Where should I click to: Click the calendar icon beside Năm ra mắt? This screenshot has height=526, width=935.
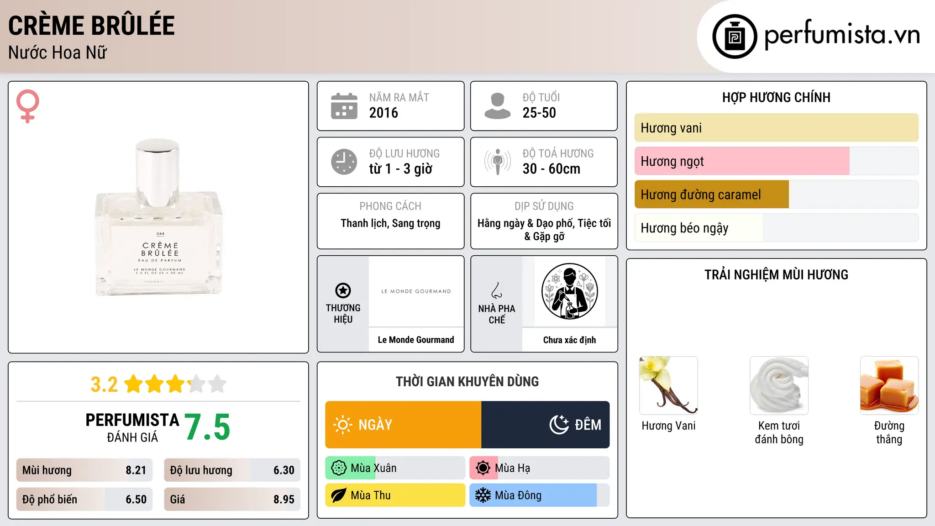344,106
